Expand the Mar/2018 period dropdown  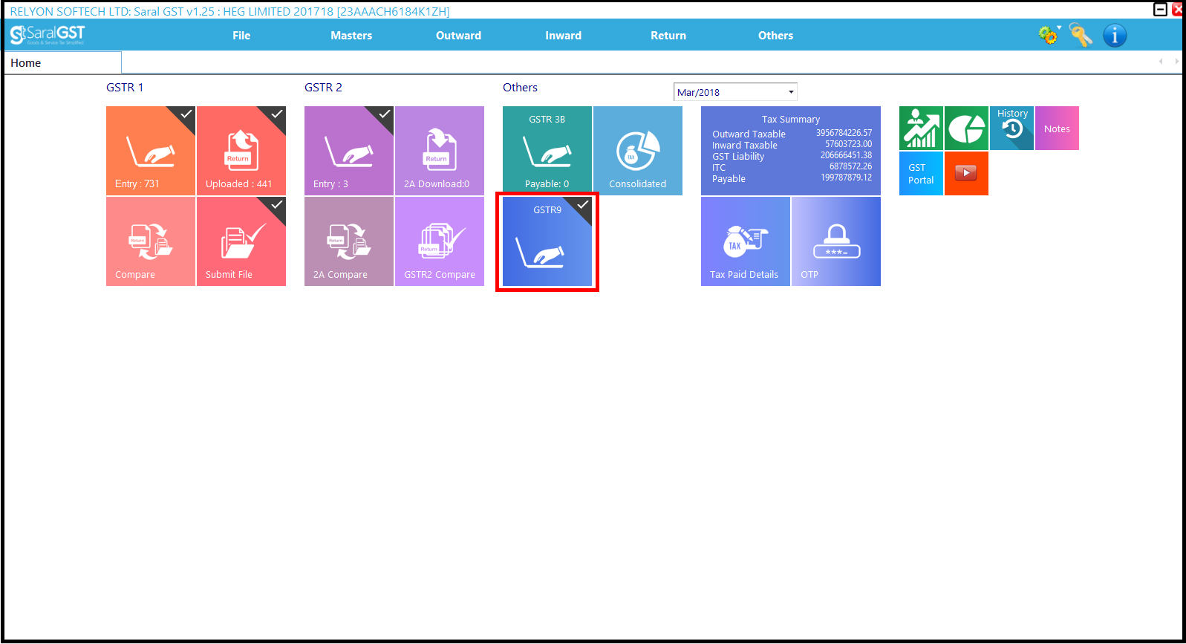(x=791, y=92)
